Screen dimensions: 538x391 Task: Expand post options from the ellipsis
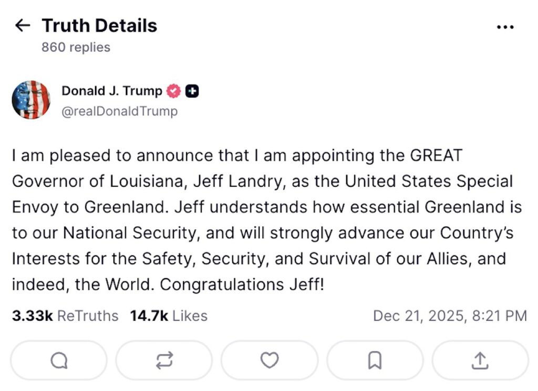tap(505, 26)
